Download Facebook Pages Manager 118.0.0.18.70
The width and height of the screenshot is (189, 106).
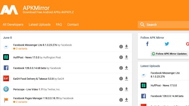tap(126, 100)
